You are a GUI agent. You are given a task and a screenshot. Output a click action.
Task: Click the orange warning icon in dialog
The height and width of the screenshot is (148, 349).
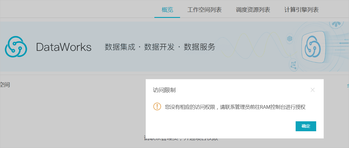tap(157, 107)
